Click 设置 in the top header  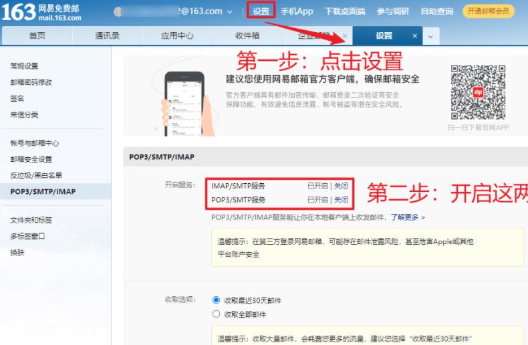[x=261, y=11]
